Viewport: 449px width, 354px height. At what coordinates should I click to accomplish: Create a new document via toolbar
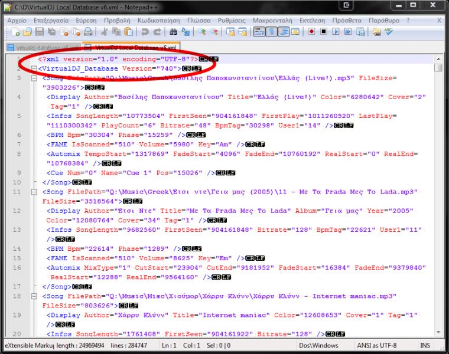pyautogui.click(x=15, y=32)
